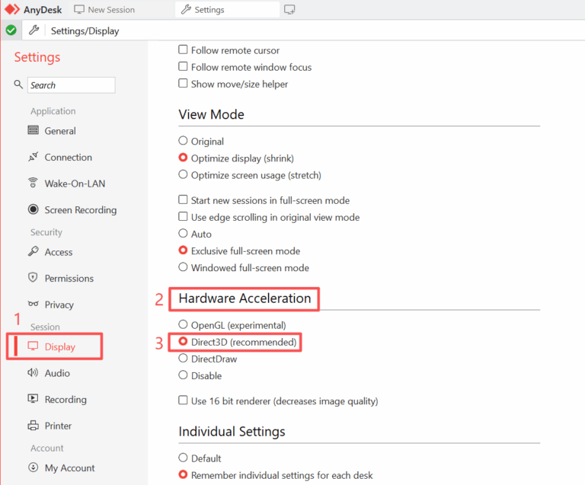Click the Printer icon
Viewport: 585px width, 485px height.
(x=33, y=426)
